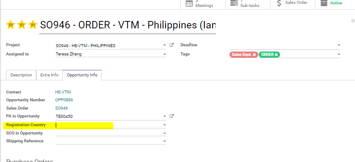Open the SO946 sales order link
Image resolution: width=355 pixels, height=162 pixels.
61,108
